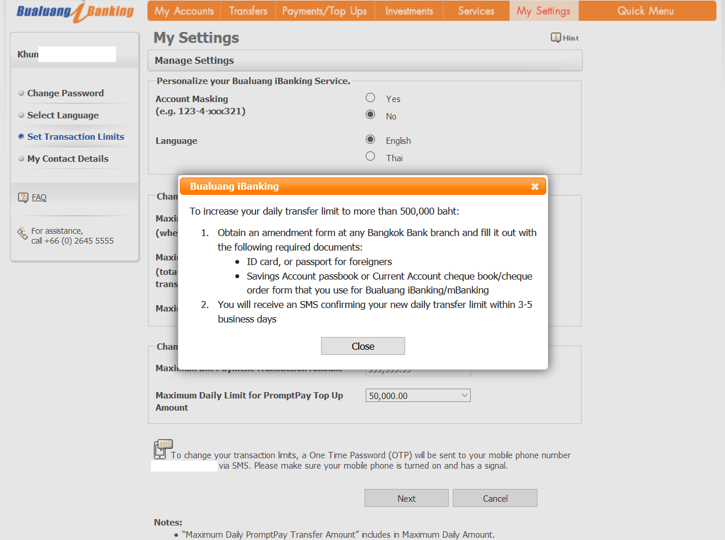Select Yes for Account Masking
This screenshot has width=725, height=540.
tap(370, 97)
